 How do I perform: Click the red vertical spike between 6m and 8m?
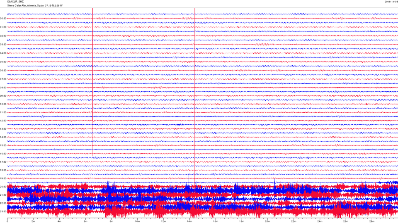pyautogui.click(x=92, y=82)
